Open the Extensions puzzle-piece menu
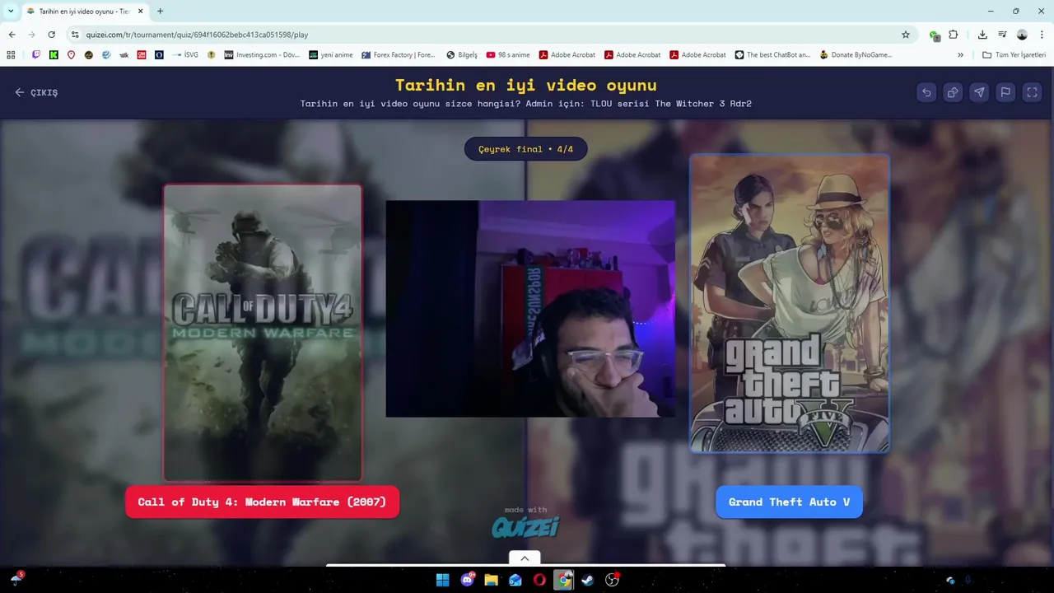1054x593 pixels. click(x=954, y=35)
